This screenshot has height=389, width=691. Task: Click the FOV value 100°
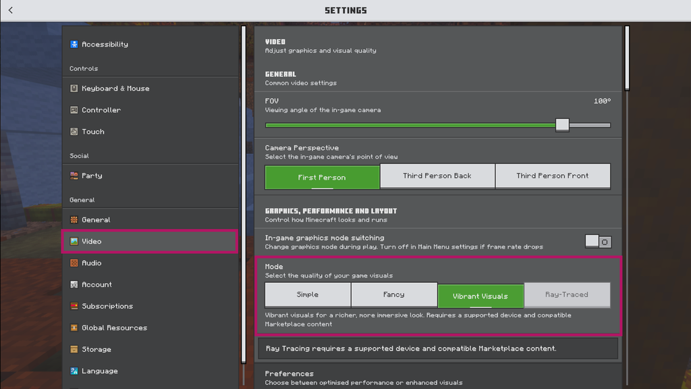tap(602, 101)
